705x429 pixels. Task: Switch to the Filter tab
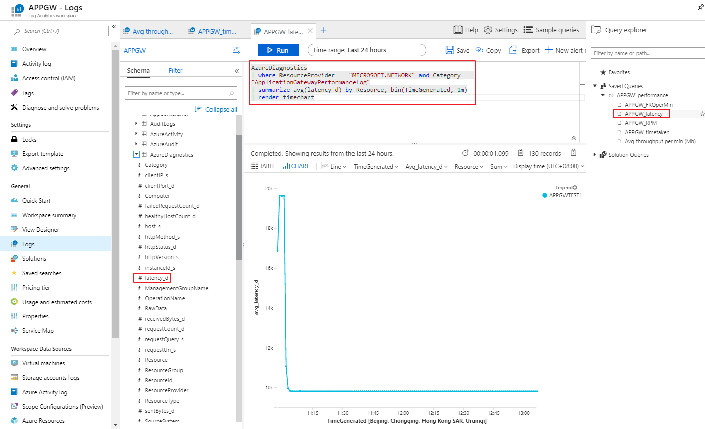[175, 71]
